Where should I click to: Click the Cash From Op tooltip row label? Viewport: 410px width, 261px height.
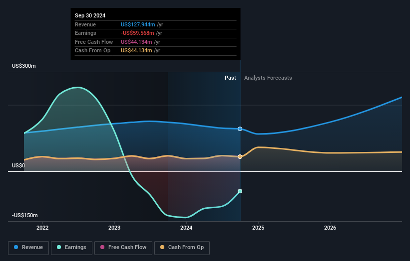click(92, 51)
